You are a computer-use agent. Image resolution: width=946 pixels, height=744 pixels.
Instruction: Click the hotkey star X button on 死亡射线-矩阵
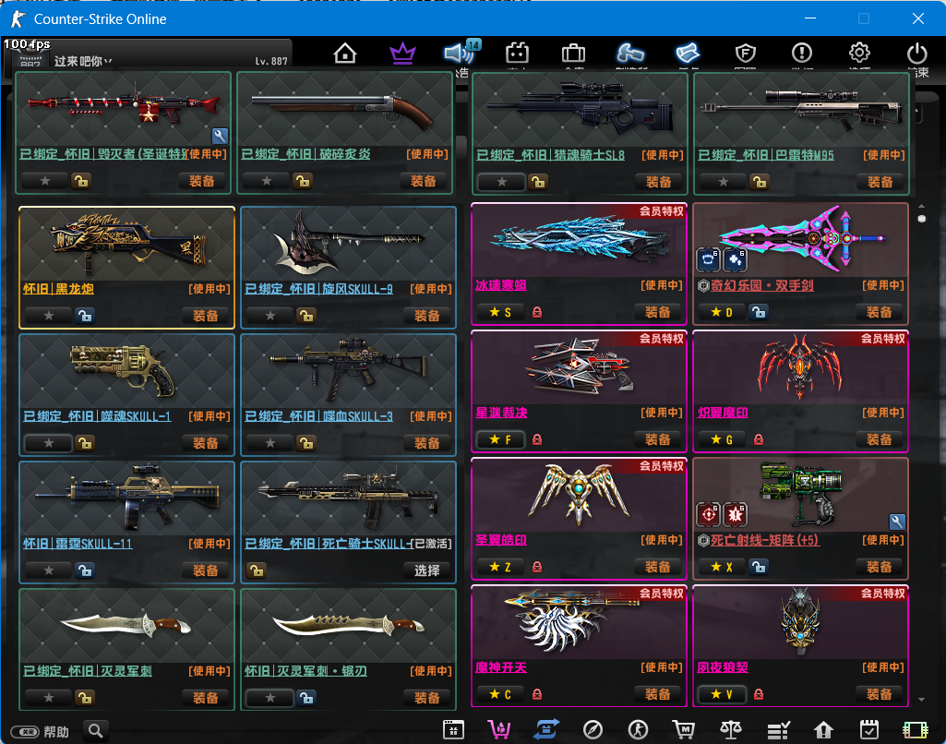[722, 567]
